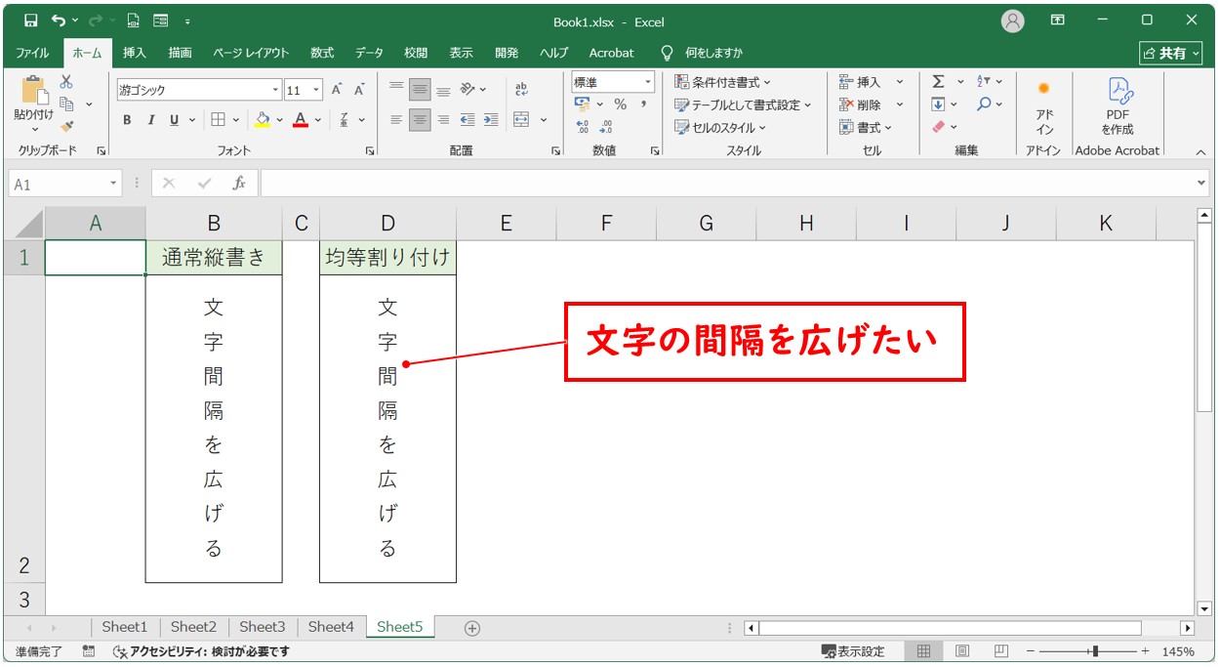Screen dimensions: 1220x667
Task: Open number format dropdown 標準
Action: point(648,82)
